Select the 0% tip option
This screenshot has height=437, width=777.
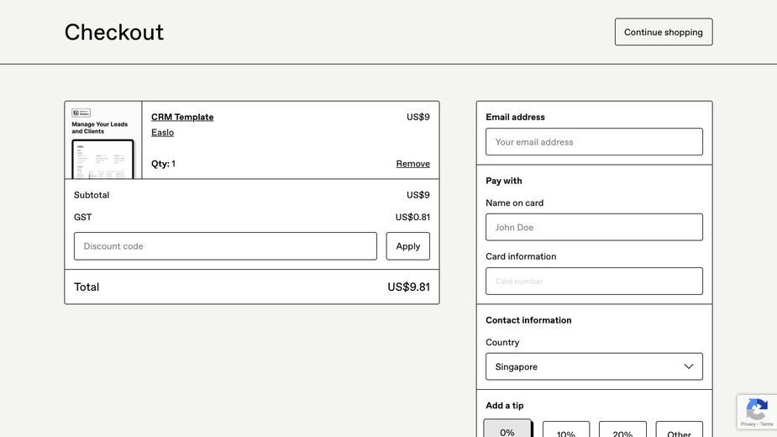[x=507, y=429]
